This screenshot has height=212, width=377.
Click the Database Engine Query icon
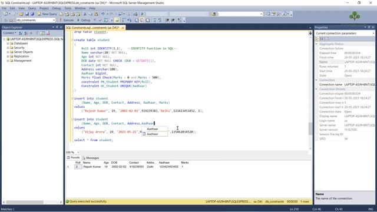pos(61,14)
